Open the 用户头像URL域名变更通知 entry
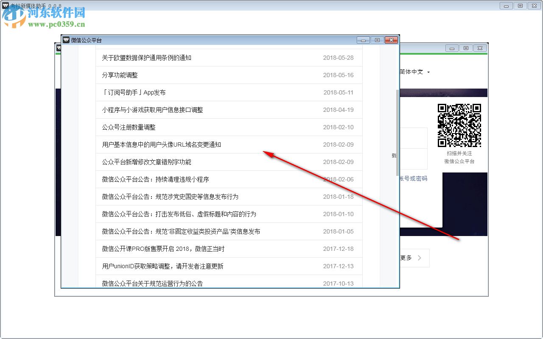The height and width of the screenshot is (339, 543). 161,144
